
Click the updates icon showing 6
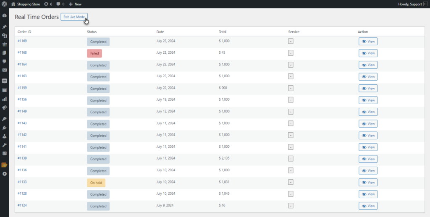coord(48,4)
